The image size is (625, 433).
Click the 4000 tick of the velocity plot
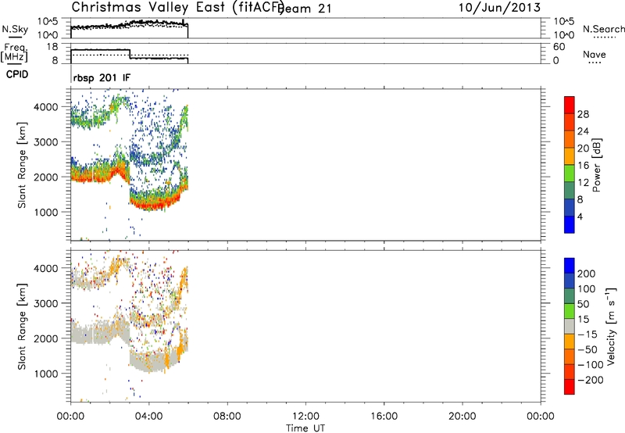tap(46, 268)
